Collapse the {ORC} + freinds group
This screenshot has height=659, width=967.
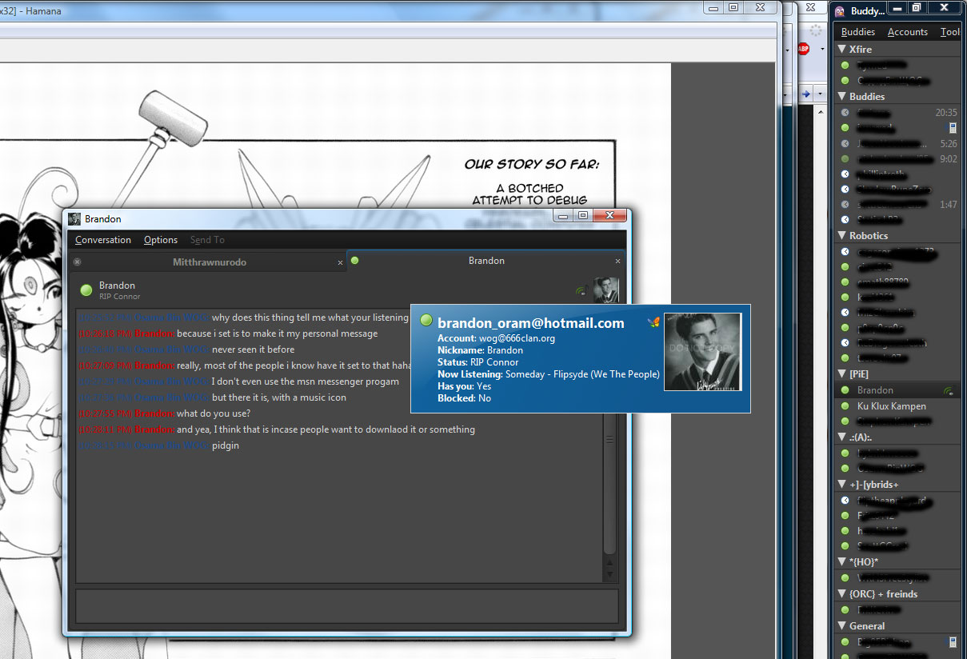pos(841,593)
